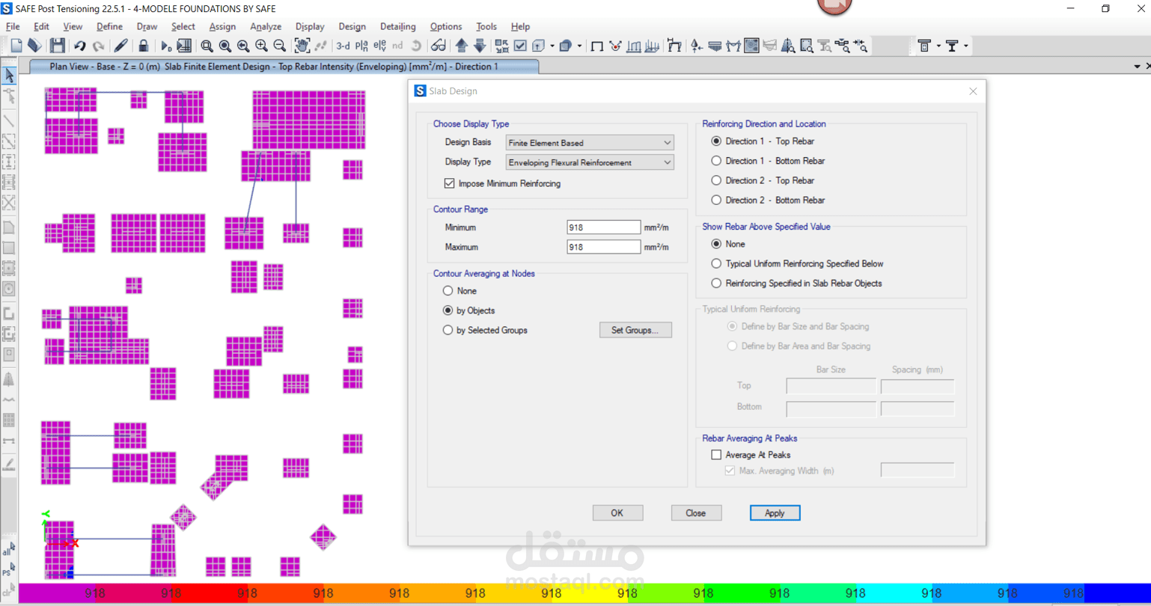Choose by Objects contour averaging
The height and width of the screenshot is (606, 1151).
point(468,310)
